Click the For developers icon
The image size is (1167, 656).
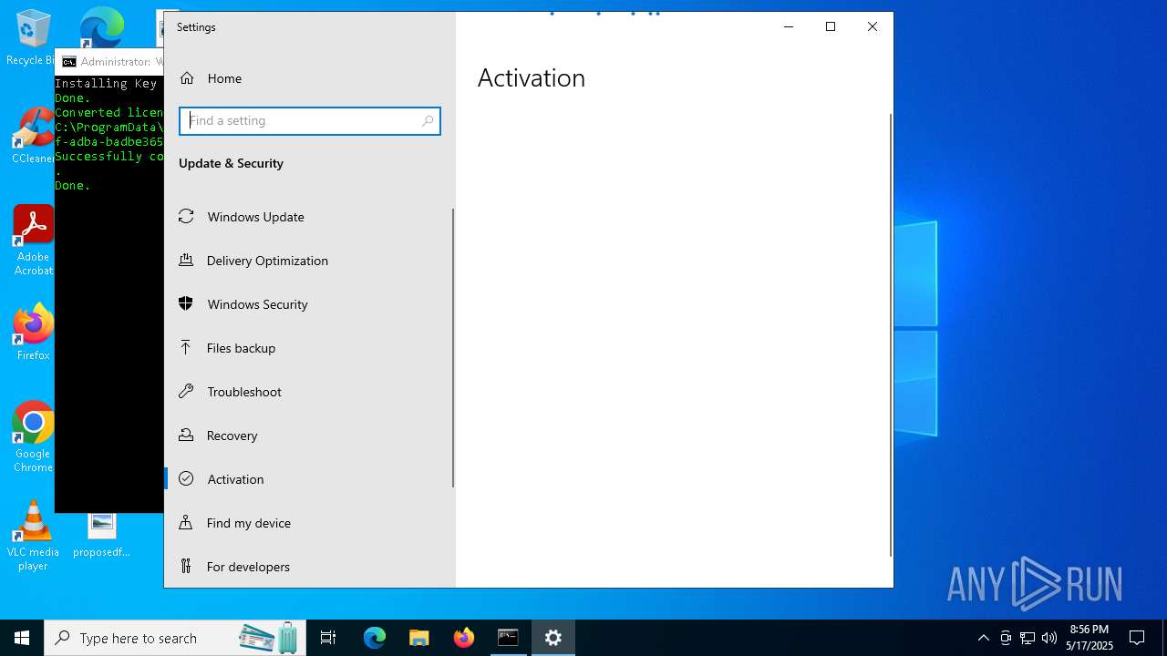pos(186,567)
